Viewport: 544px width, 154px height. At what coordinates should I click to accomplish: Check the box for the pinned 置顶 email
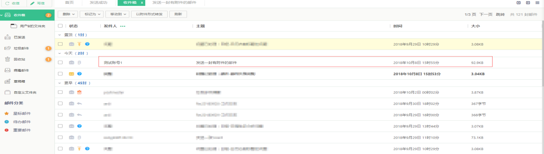point(60,44)
